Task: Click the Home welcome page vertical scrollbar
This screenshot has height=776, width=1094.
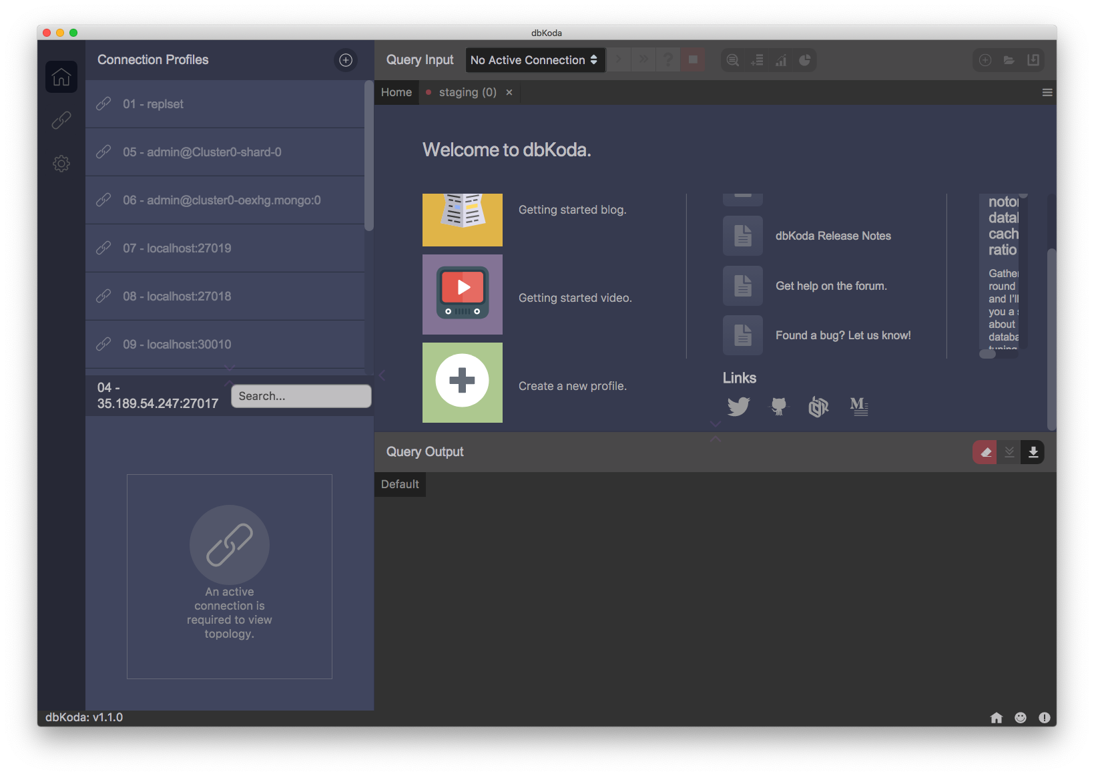Action: tap(1051, 339)
